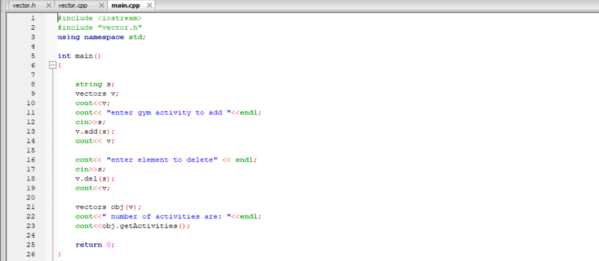The image size is (599, 261).
Task: Click line number 26 in the margin
Action: [x=30, y=254]
